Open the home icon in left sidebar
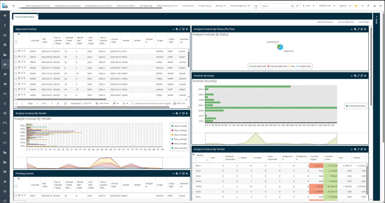Viewport: 385px width, 203px height. pos(5,16)
